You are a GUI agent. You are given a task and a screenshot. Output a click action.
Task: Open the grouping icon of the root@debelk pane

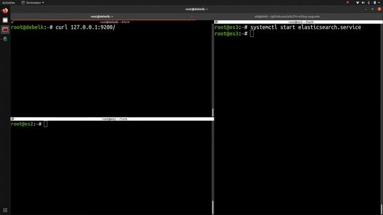12,22
